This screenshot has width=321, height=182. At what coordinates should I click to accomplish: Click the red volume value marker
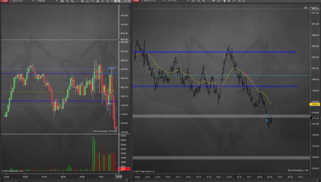pyautogui.click(x=124, y=169)
